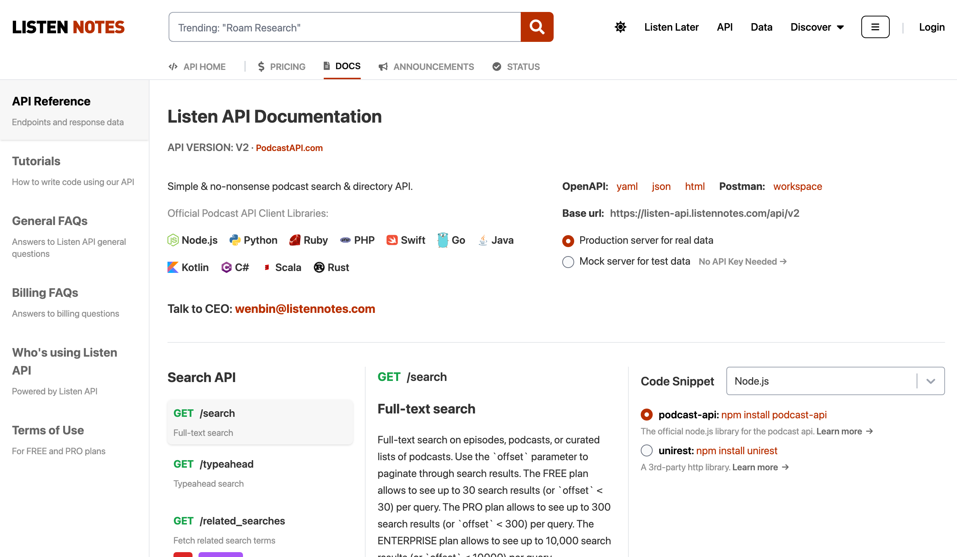This screenshot has height=557, width=957.
Task: Open the OpenAPI html link
Action: tap(694, 187)
